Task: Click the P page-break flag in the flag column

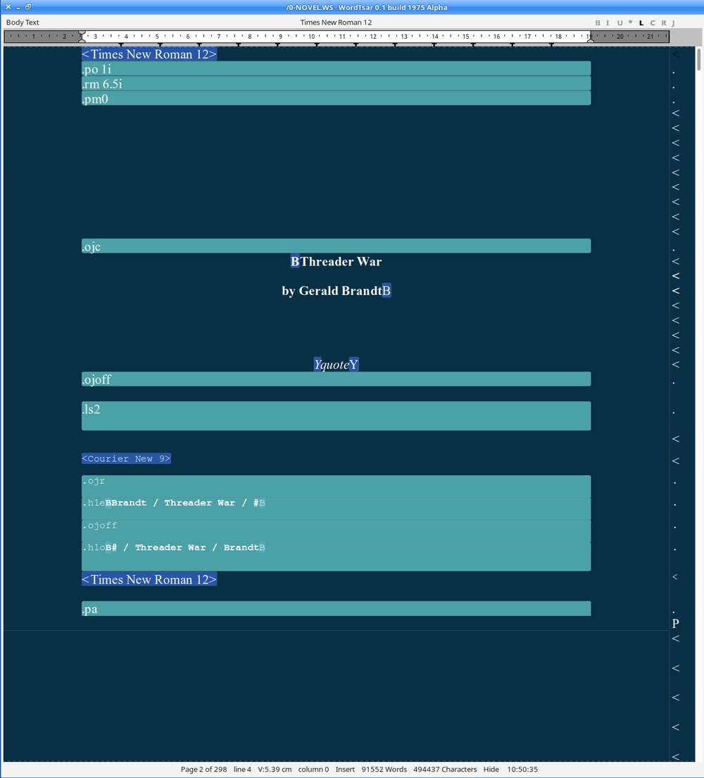Action: (x=675, y=624)
